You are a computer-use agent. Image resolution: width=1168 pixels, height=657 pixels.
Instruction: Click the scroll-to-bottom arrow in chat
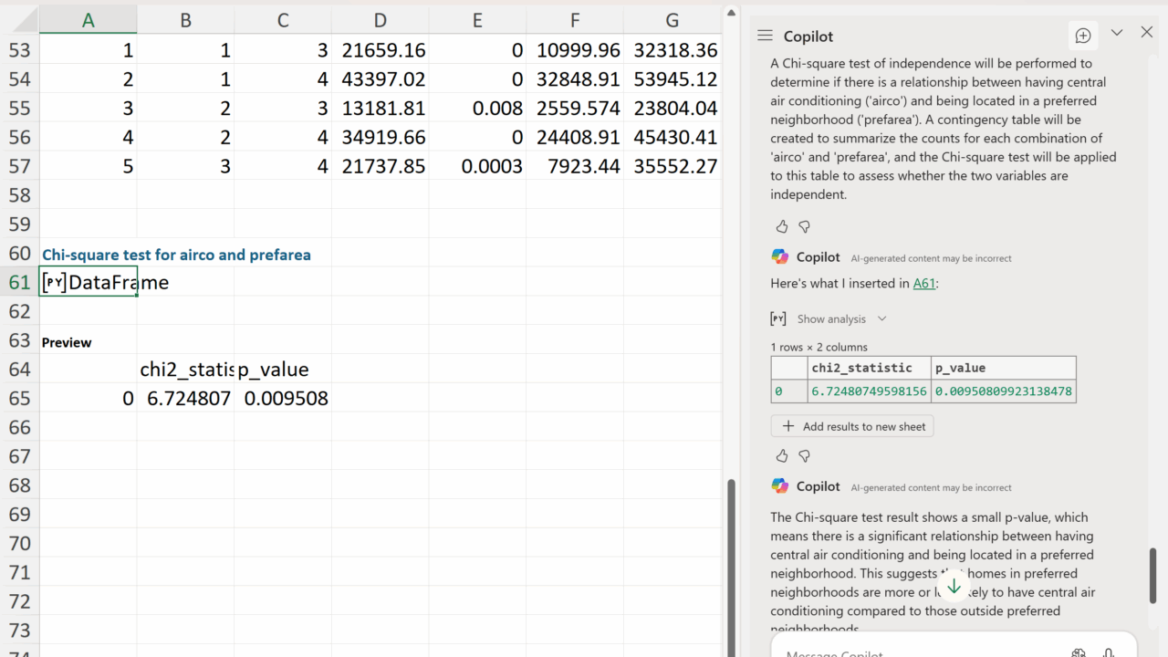coord(954,586)
